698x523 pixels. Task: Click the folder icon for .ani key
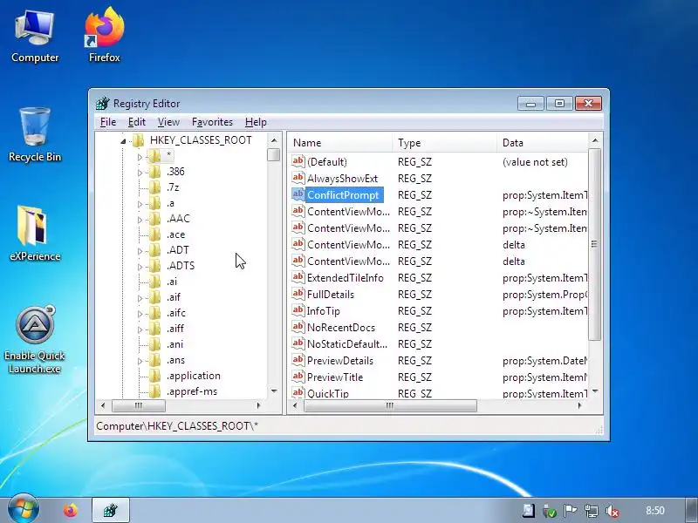click(154, 344)
